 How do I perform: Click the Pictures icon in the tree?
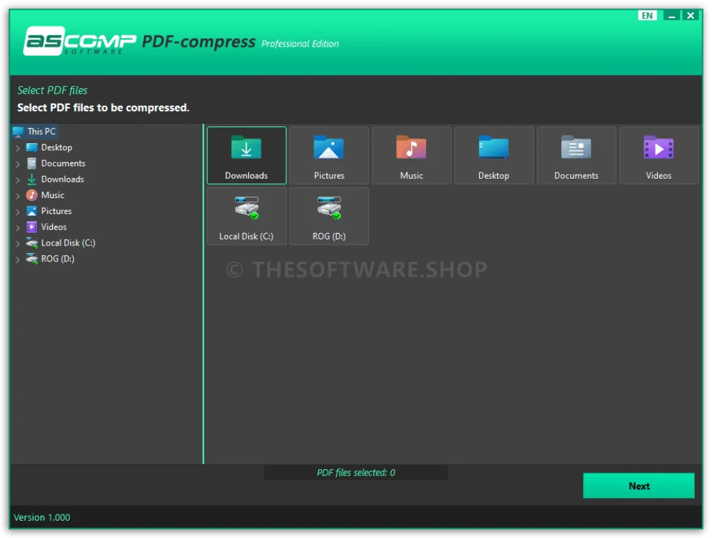click(32, 211)
